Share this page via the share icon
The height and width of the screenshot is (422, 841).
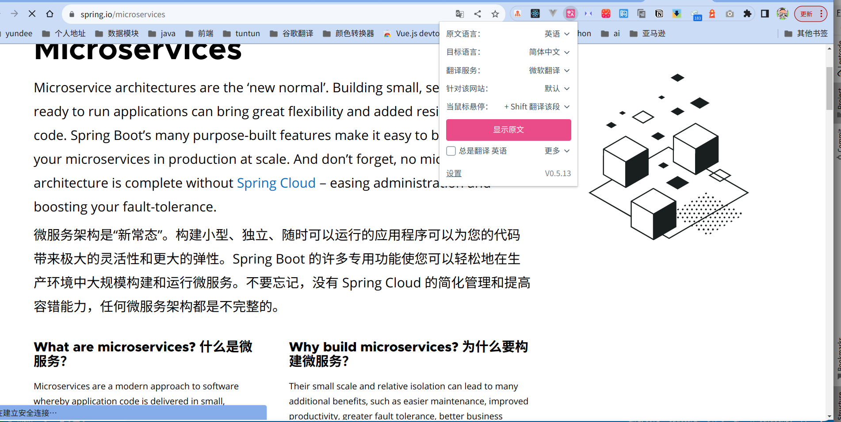pyautogui.click(x=478, y=14)
